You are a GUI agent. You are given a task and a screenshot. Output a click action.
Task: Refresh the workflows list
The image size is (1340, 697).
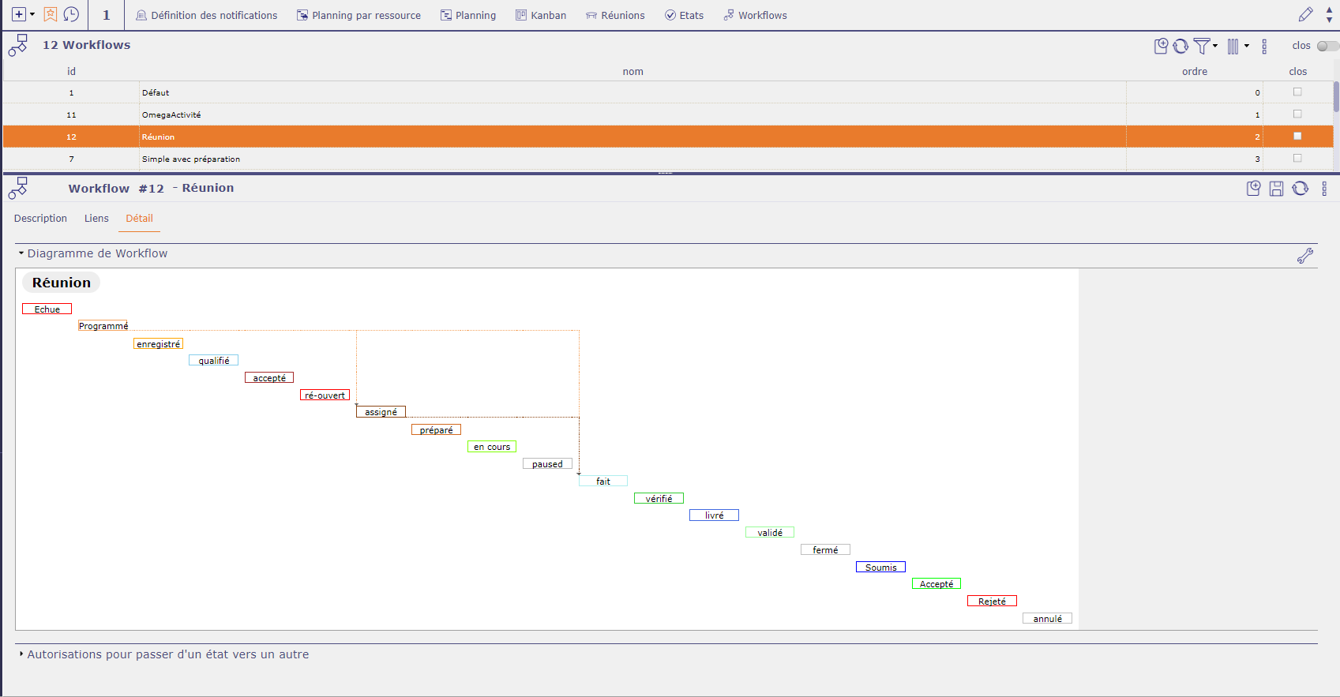[1180, 47]
